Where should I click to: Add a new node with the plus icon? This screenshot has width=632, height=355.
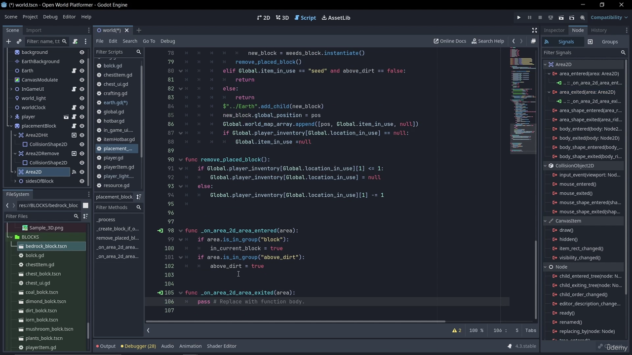(8, 41)
